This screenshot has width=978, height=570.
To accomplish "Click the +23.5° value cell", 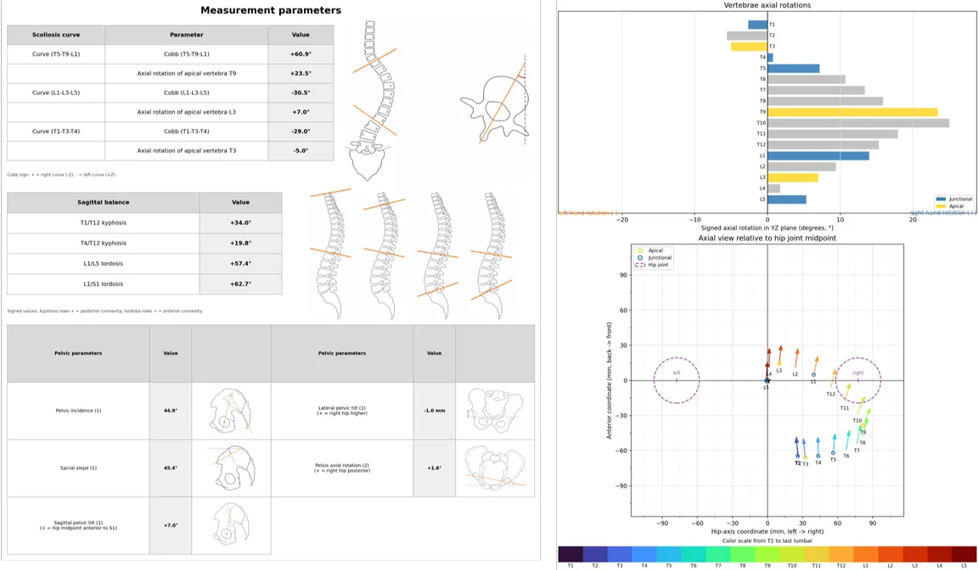I will coord(301,74).
